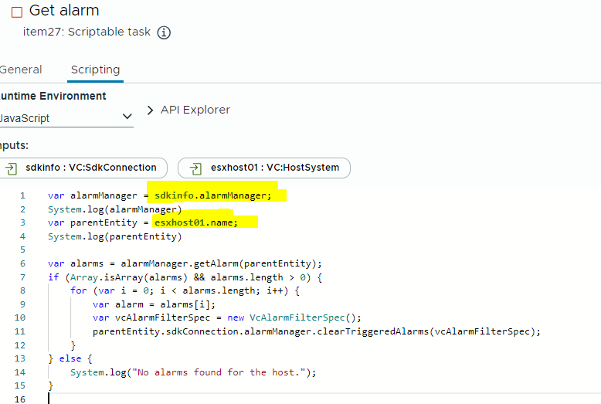This screenshot has height=404, width=601.
Task: Click var alarm = alarms[i]; on line 9
Action: 154,304
